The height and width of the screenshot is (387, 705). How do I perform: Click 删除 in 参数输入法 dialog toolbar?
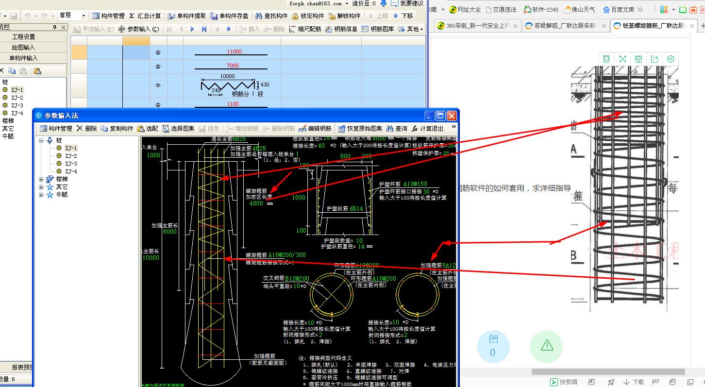[x=86, y=129]
